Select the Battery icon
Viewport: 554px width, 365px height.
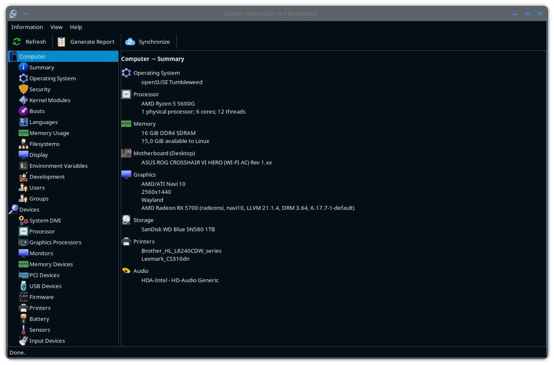tap(23, 319)
